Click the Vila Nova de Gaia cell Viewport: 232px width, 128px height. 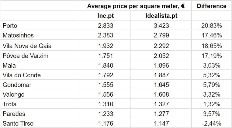pyautogui.click(x=27, y=46)
